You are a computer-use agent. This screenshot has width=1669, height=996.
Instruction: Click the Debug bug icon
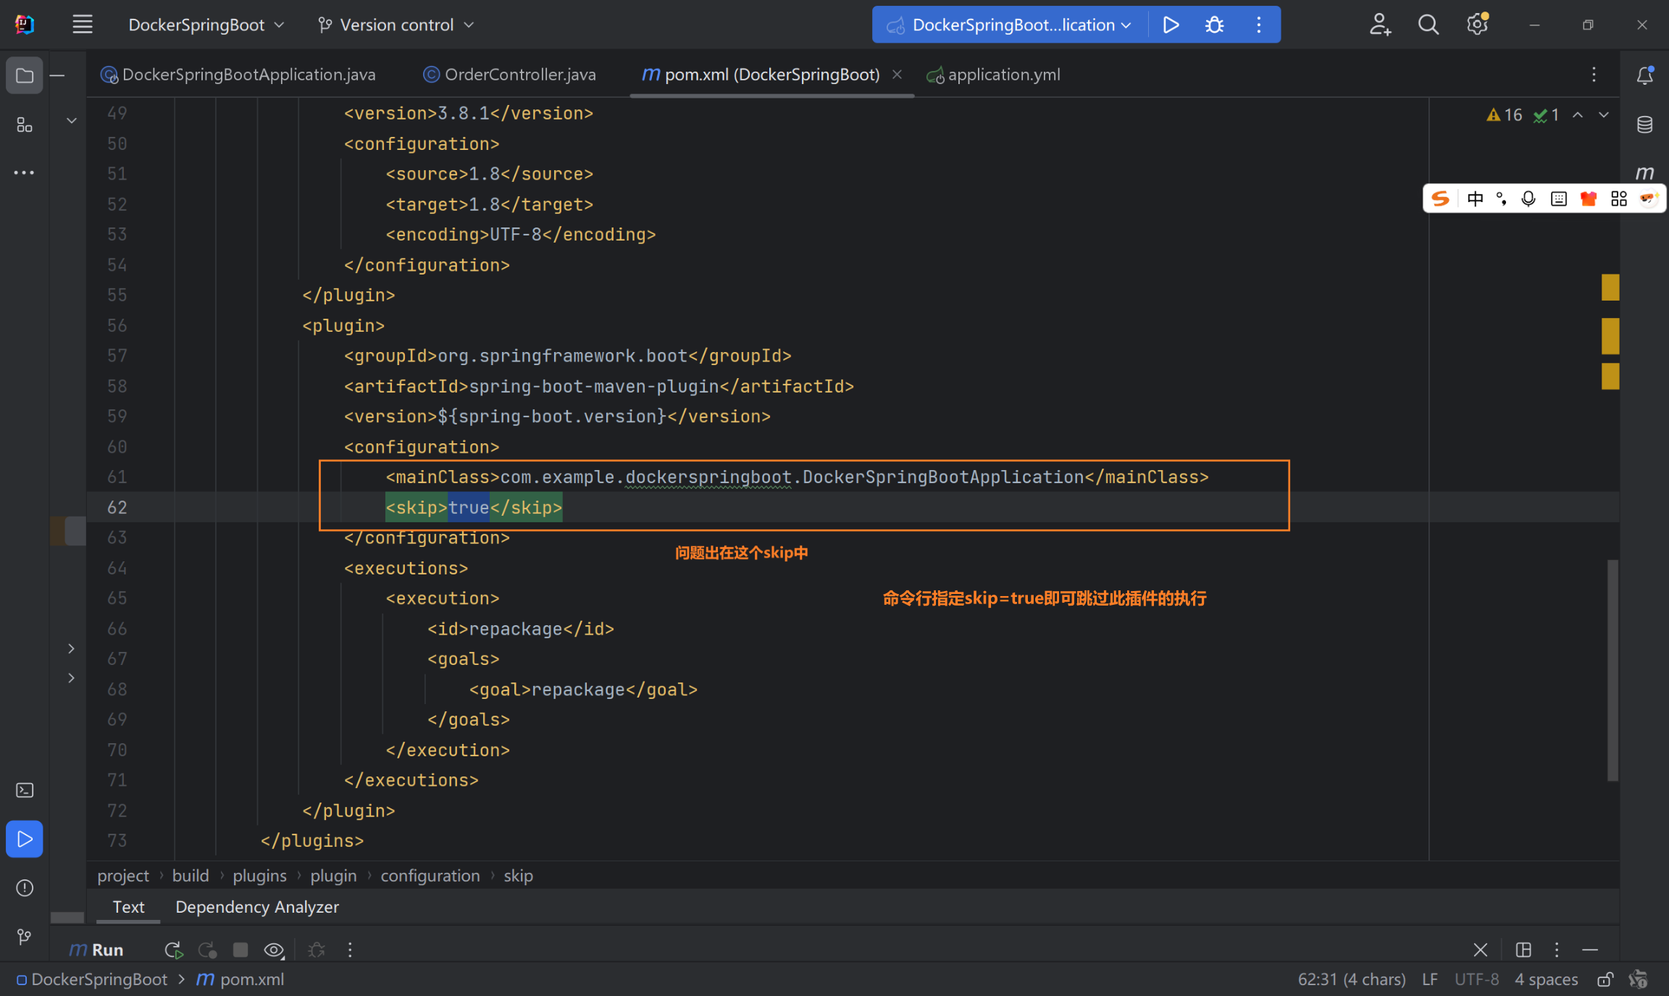click(1214, 25)
